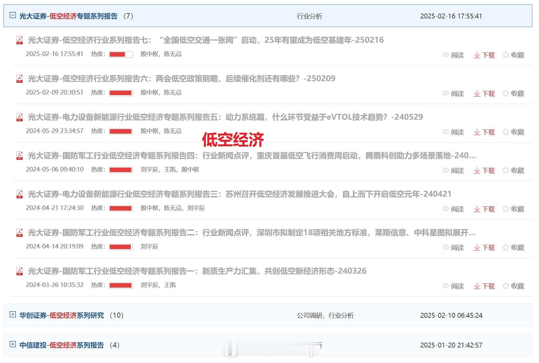539x363 pixels.
Task: Click 中信建投-低空经济系列报告 group title
Action: tap(62, 345)
